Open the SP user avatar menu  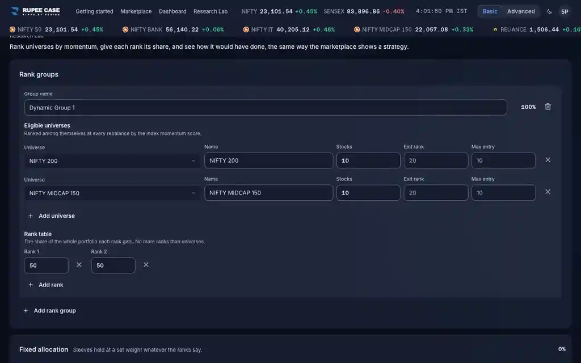pyautogui.click(x=565, y=11)
